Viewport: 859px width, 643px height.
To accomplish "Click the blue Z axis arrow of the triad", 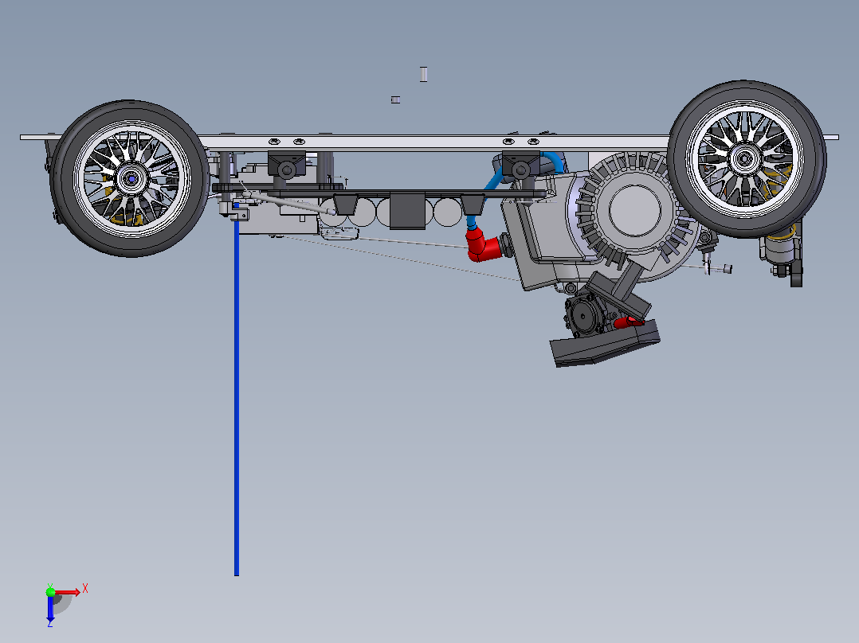I will pos(50,609).
